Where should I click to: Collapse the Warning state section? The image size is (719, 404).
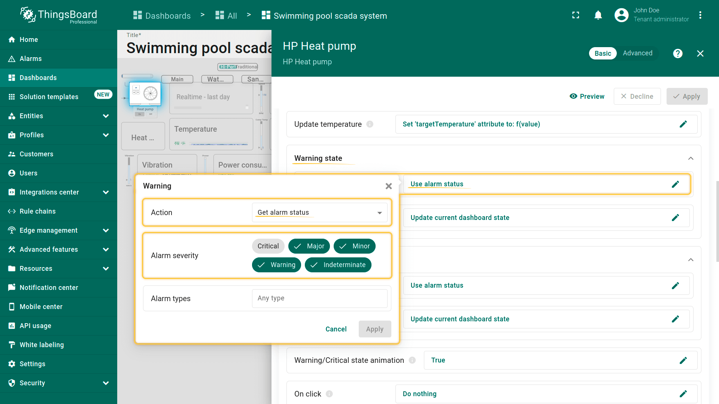pyautogui.click(x=691, y=159)
